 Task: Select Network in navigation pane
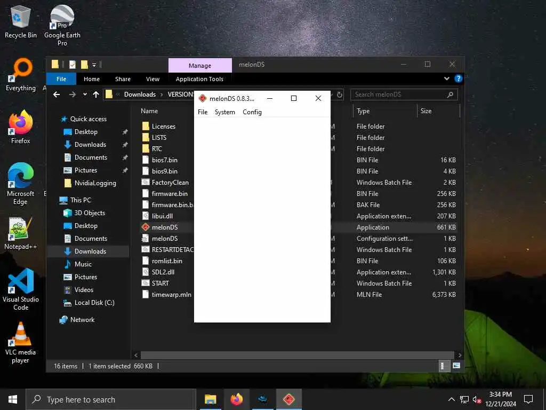82,320
